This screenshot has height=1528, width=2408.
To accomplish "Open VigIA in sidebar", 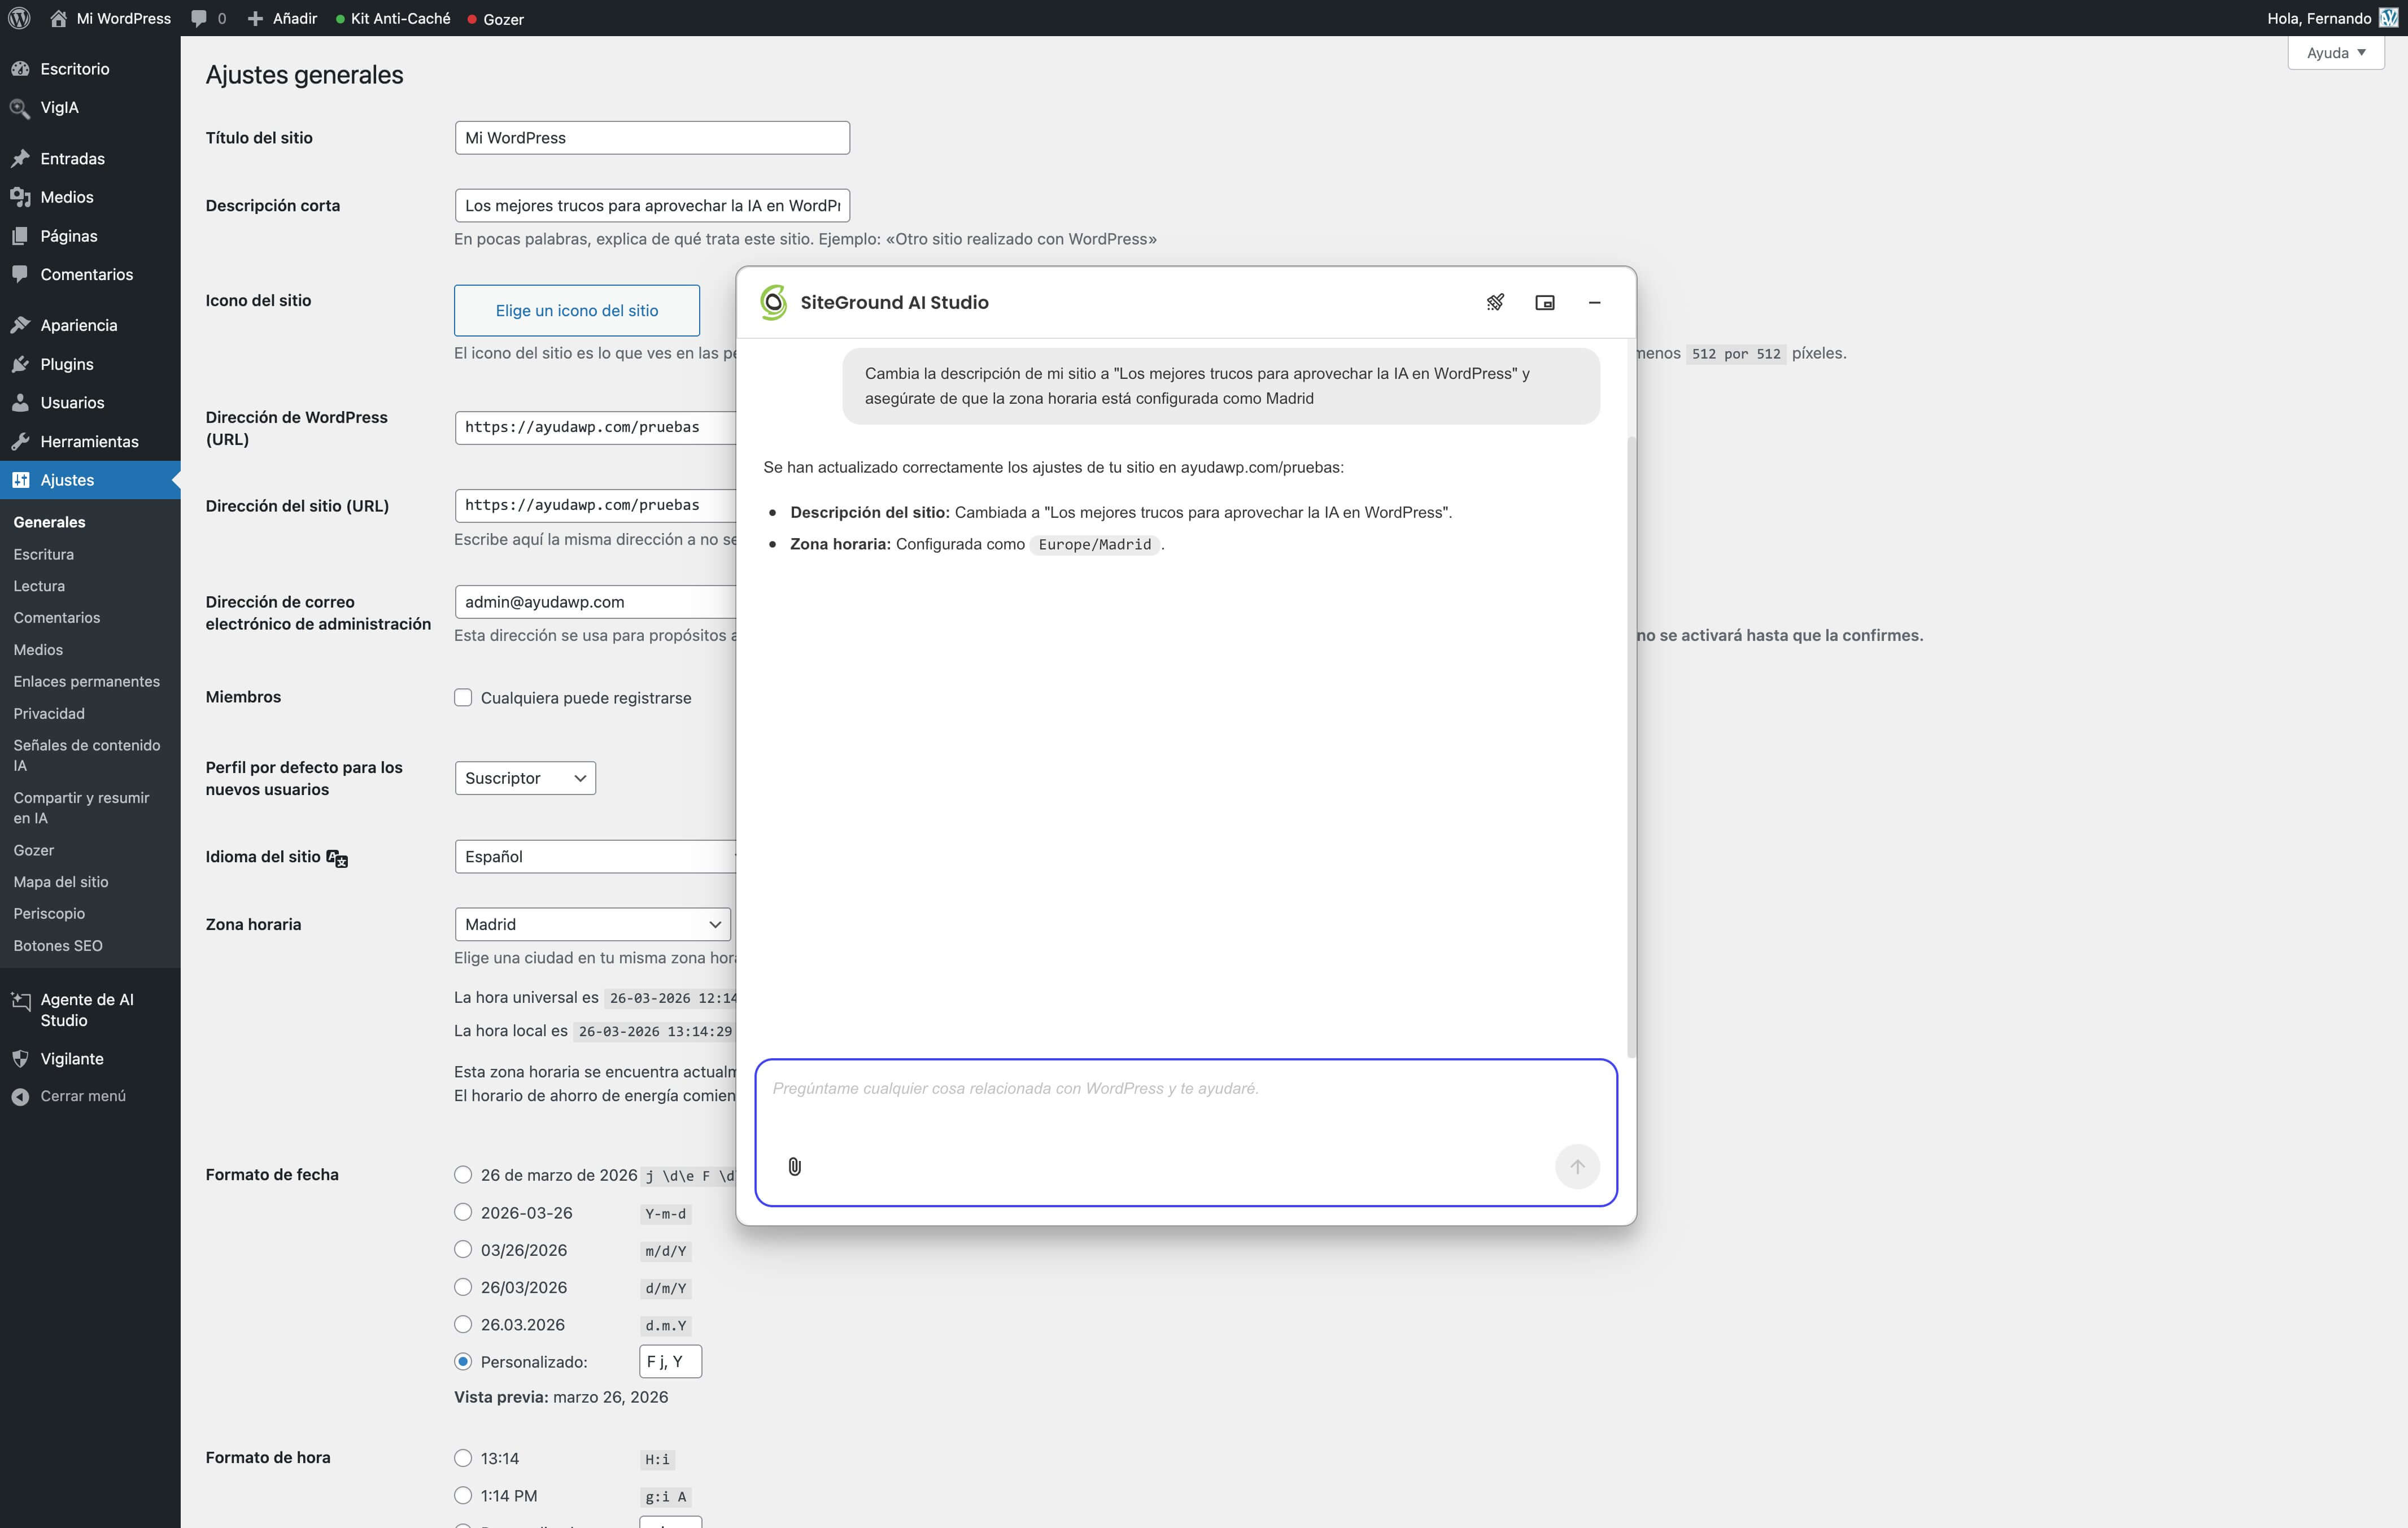I will tap(90, 107).
